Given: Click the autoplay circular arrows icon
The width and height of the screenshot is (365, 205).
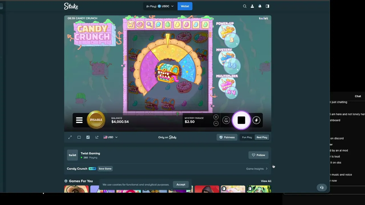Looking at the screenshot, I should click(226, 120).
